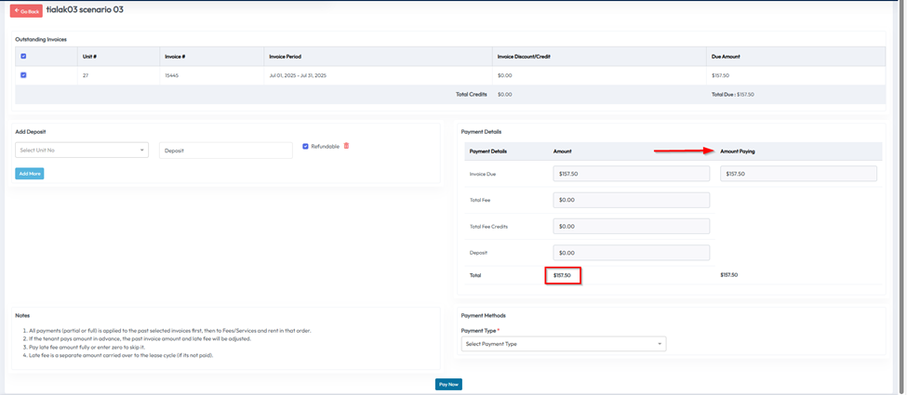Click the Unit # column header

(x=89, y=57)
